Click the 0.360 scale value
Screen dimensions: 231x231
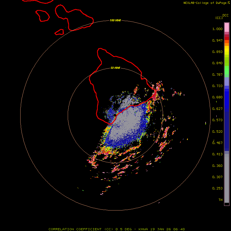tap(217, 166)
